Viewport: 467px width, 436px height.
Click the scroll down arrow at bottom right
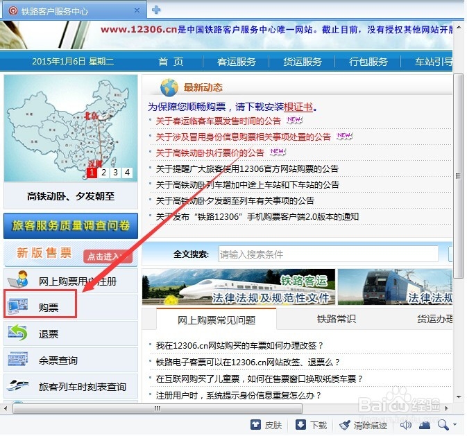pos(459,396)
